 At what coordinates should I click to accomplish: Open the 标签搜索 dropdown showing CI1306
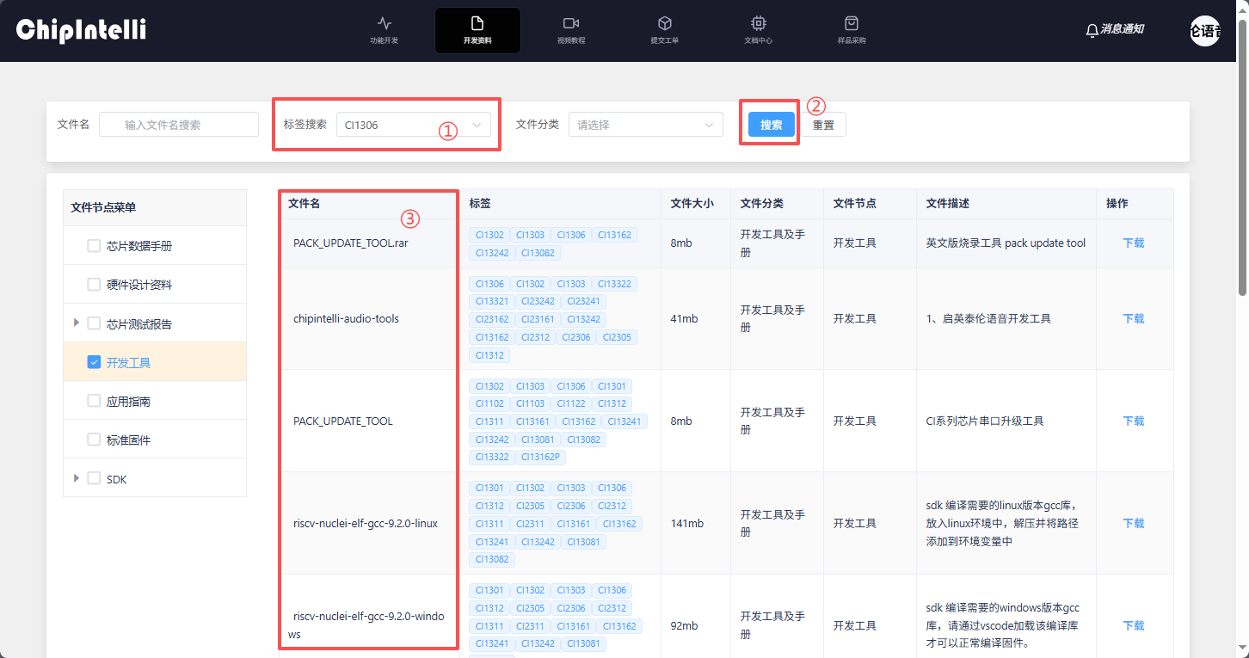point(413,125)
